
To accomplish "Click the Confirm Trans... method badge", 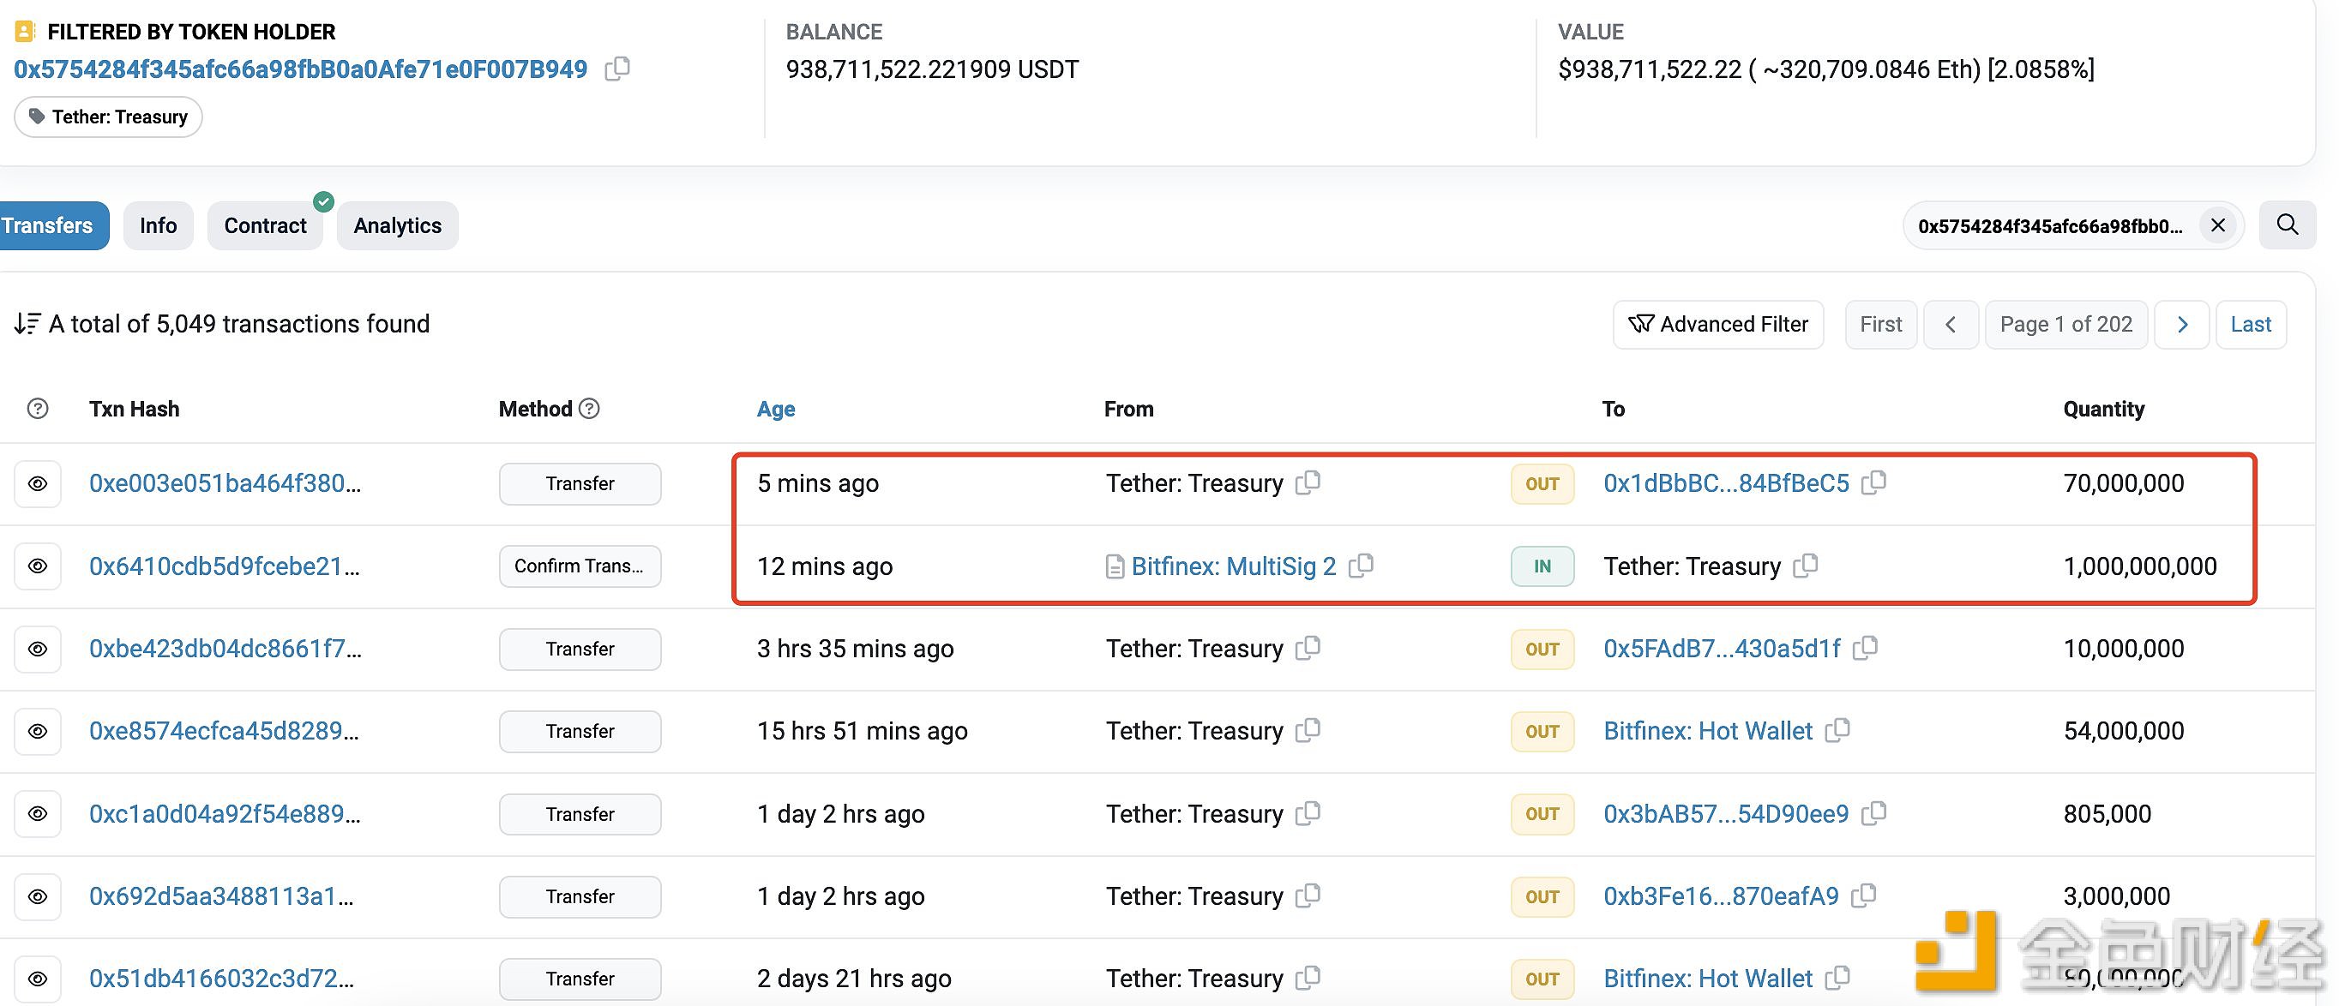I will click(x=580, y=566).
